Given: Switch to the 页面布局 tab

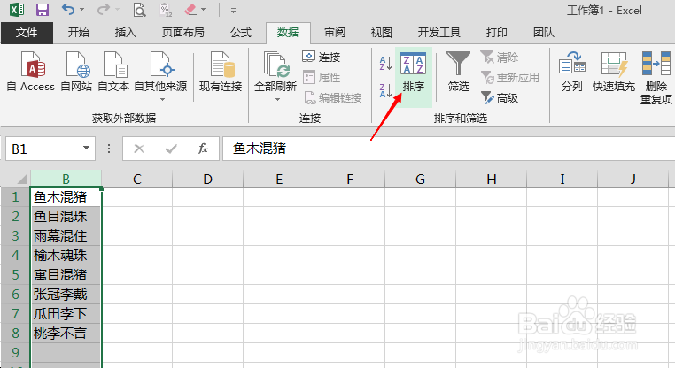Looking at the screenshot, I should (183, 33).
